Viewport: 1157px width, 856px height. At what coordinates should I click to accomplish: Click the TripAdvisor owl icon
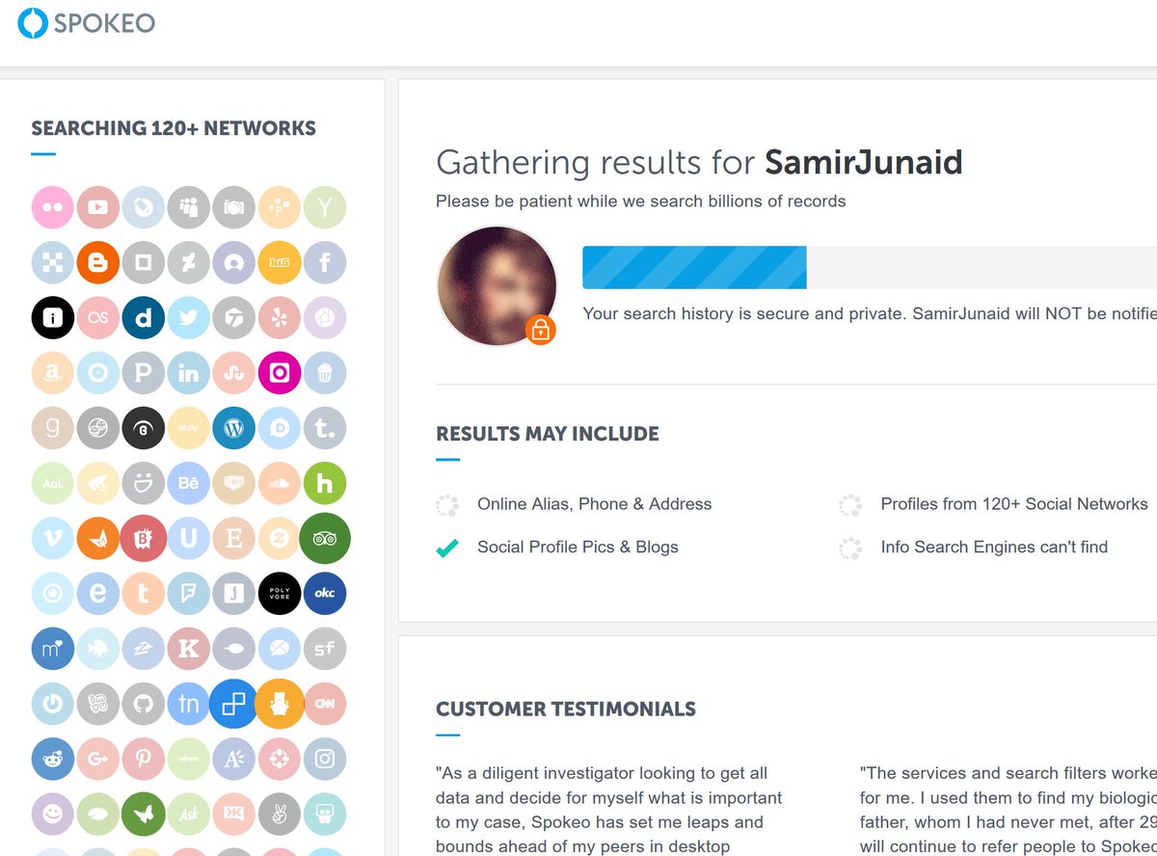pos(325,539)
